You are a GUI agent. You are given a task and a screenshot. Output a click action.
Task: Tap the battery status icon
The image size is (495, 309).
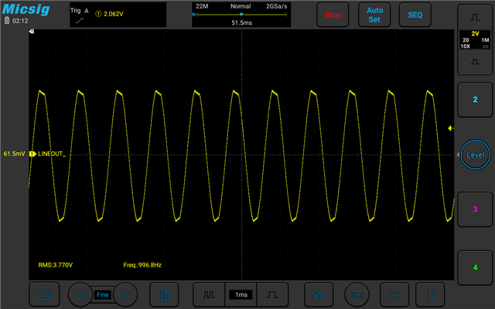(x=7, y=21)
